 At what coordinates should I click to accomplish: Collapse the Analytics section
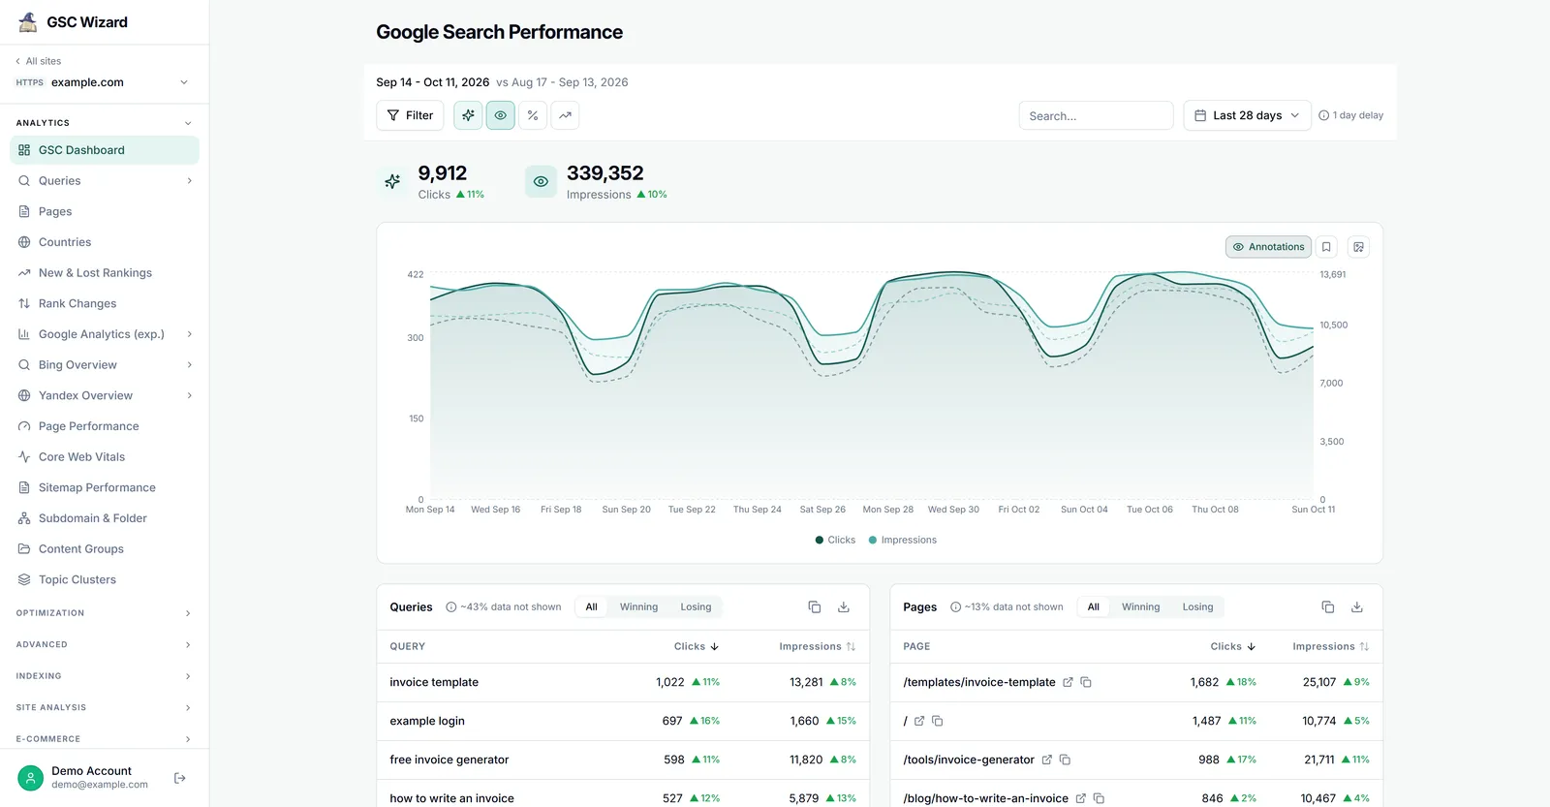pyautogui.click(x=188, y=123)
